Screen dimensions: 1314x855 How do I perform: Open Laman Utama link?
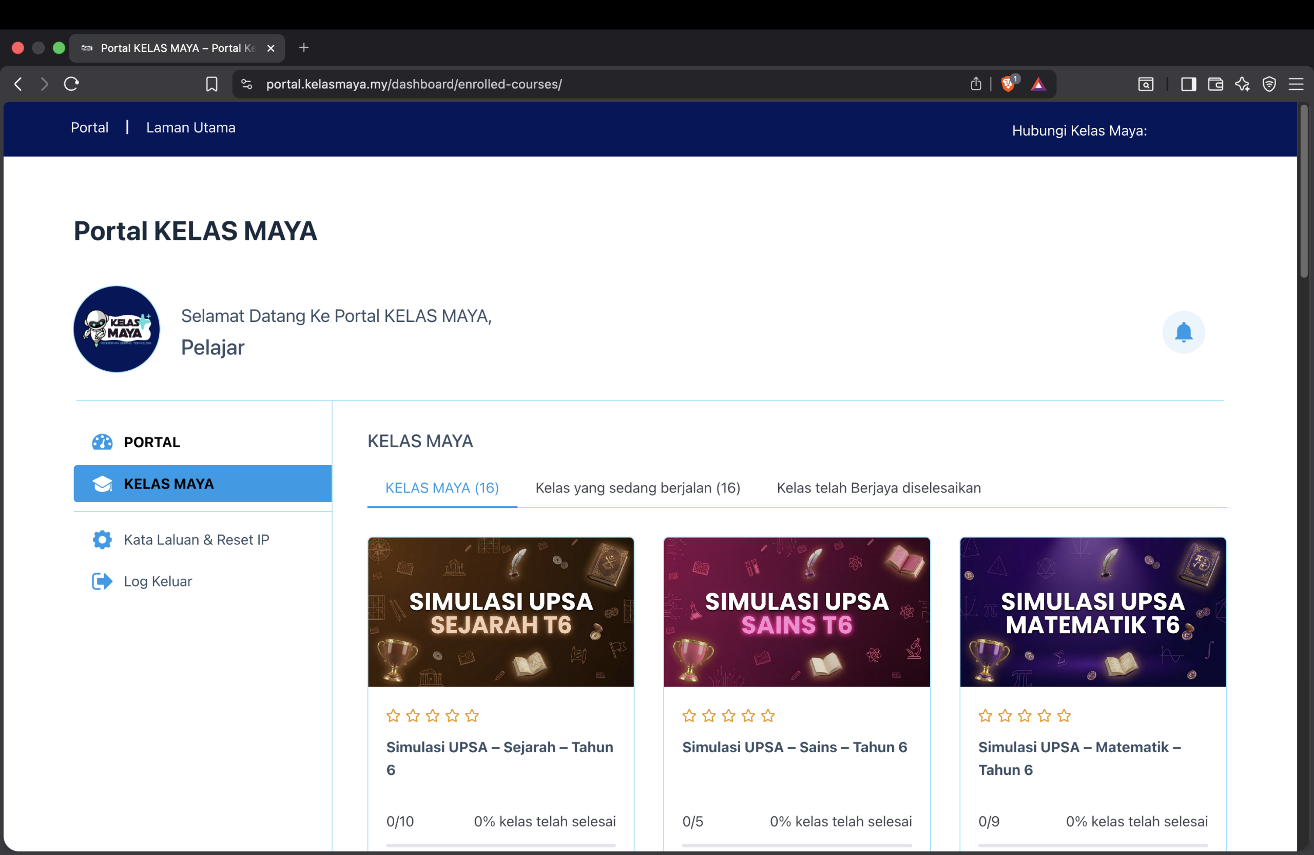pyautogui.click(x=190, y=127)
